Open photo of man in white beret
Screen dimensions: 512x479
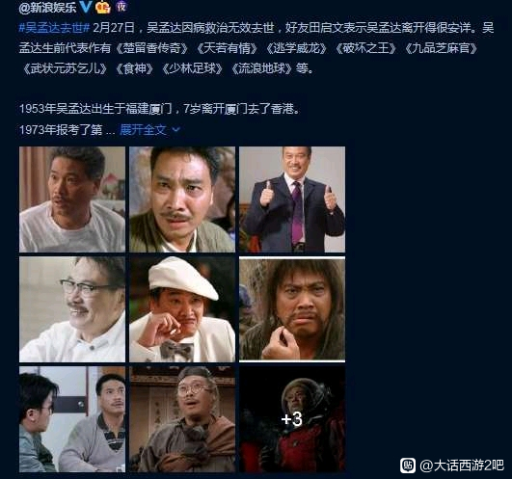click(182, 309)
